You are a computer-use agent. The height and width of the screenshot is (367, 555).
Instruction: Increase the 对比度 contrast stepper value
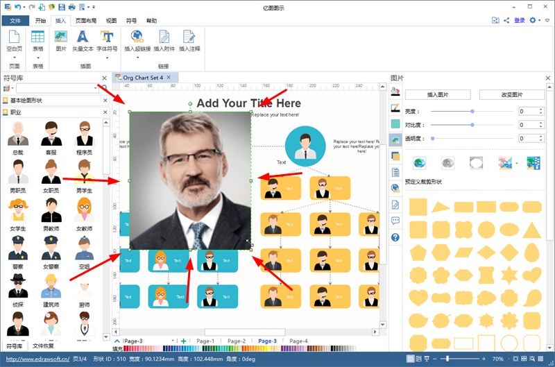[540, 122]
